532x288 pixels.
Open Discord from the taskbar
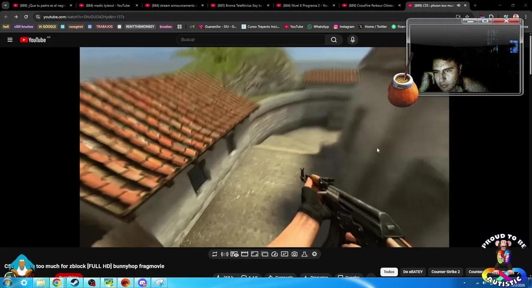[x=143, y=283]
